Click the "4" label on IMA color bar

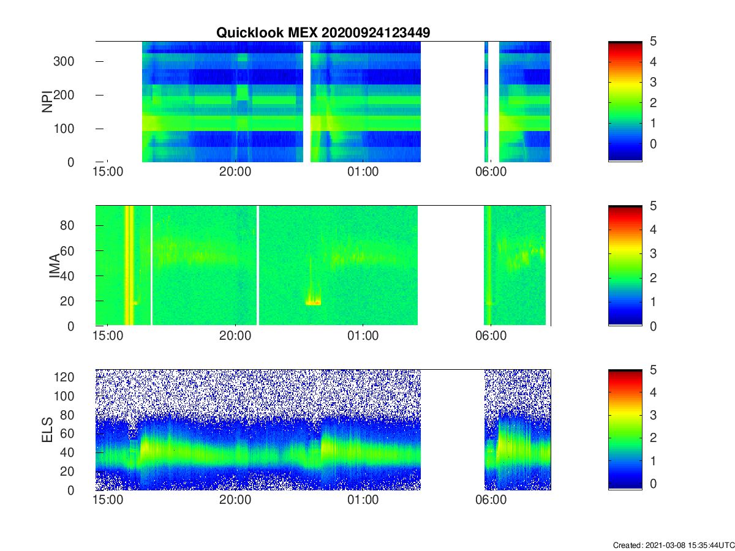(x=653, y=230)
